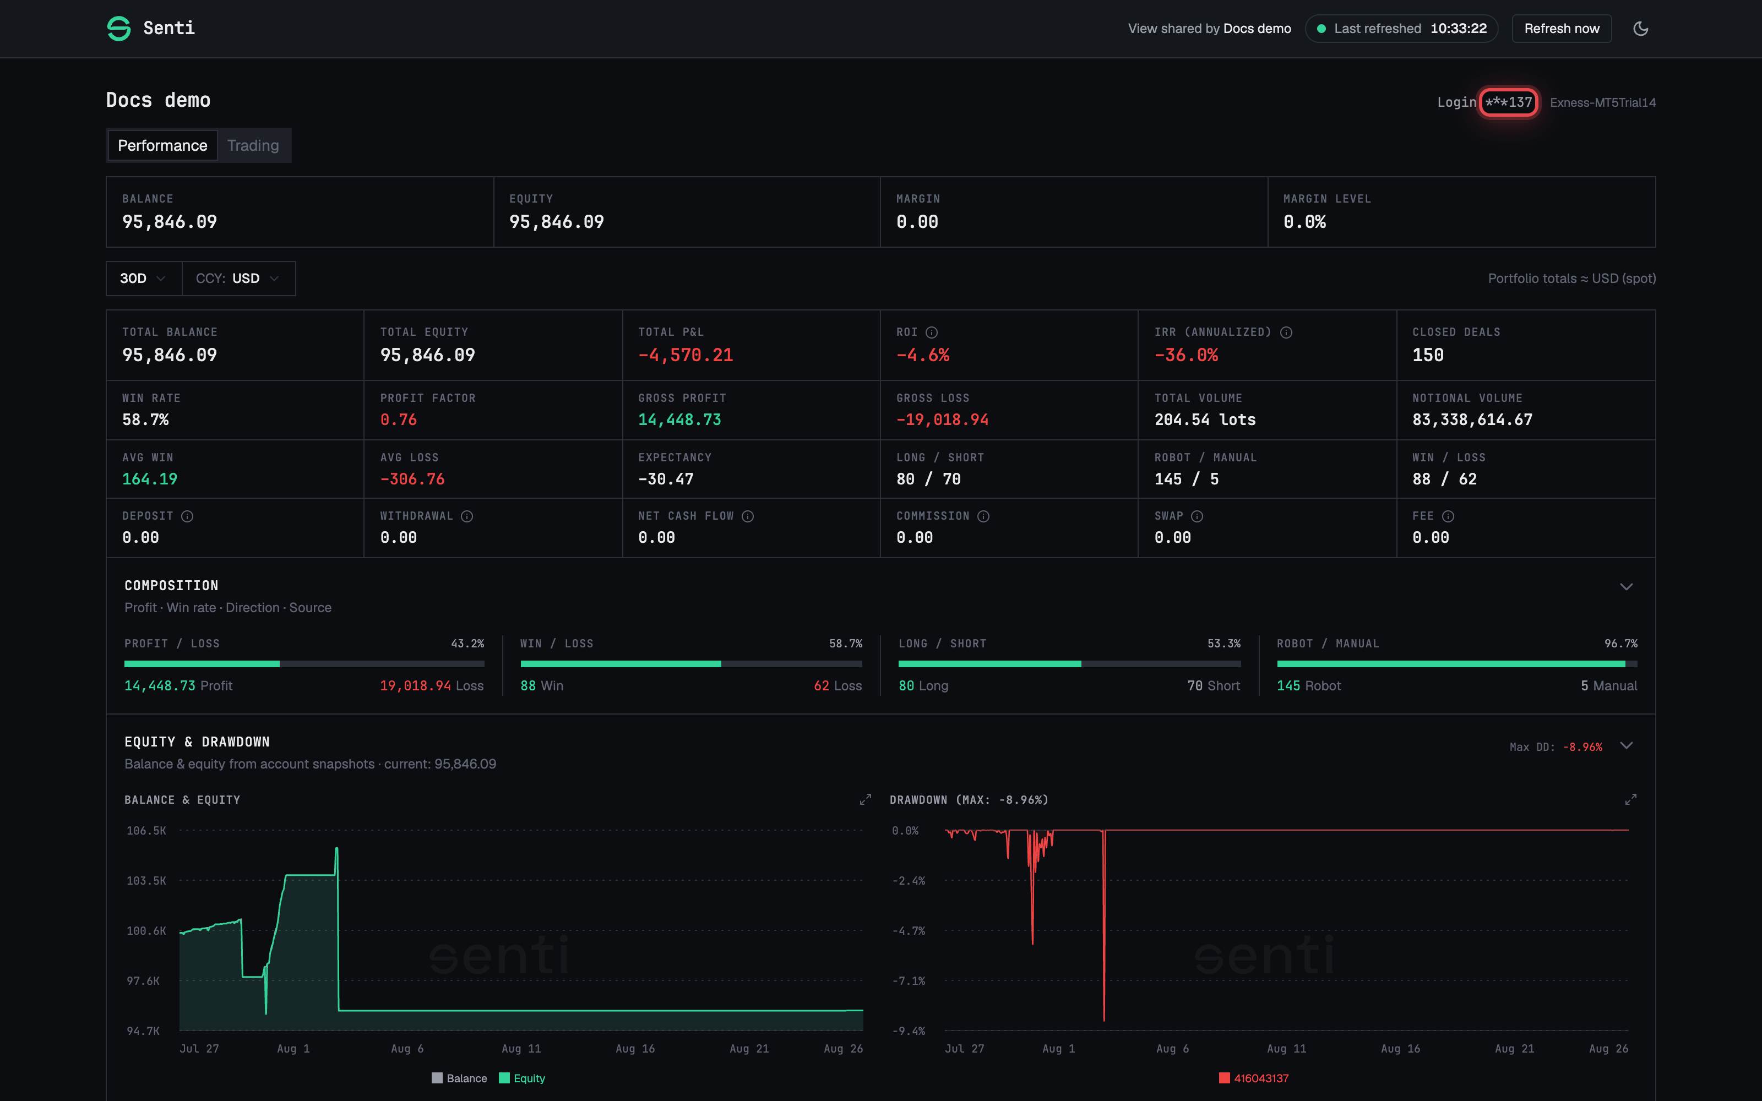The height and width of the screenshot is (1101, 1762).
Task: Click the ROI value -4.6%
Action: pos(922,356)
